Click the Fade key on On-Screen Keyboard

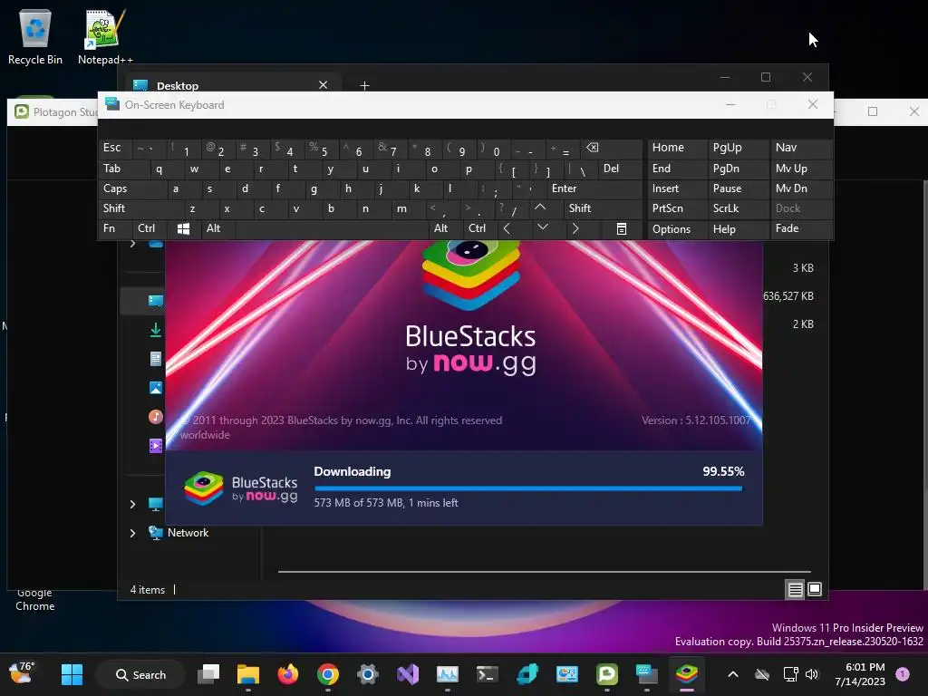pos(801,228)
